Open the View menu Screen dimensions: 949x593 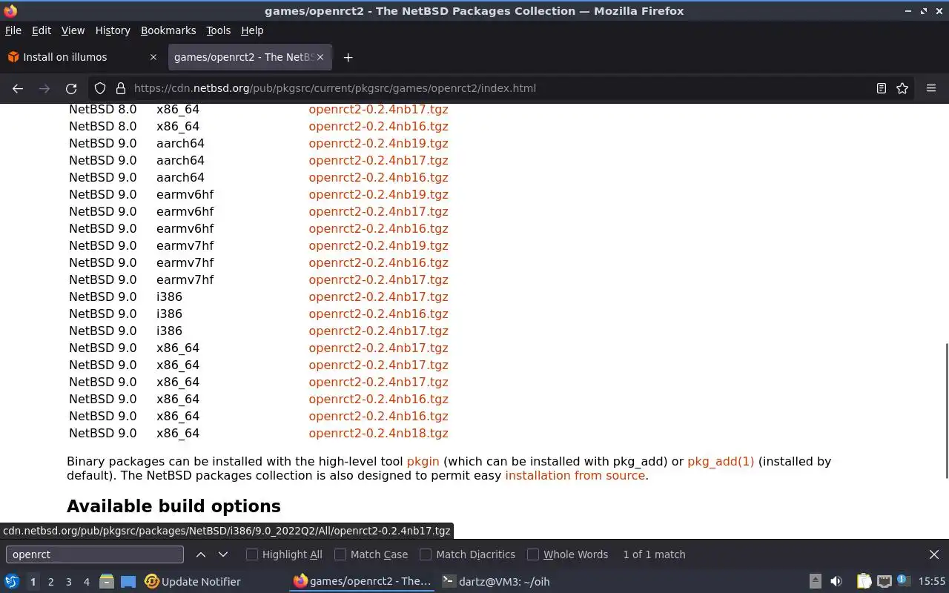73,30
